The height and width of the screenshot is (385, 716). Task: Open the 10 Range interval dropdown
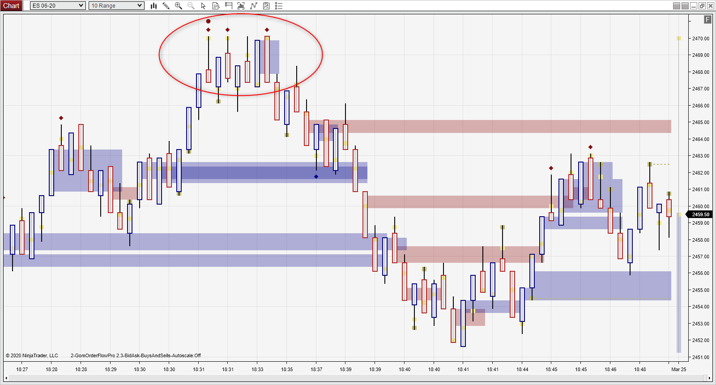[116, 6]
